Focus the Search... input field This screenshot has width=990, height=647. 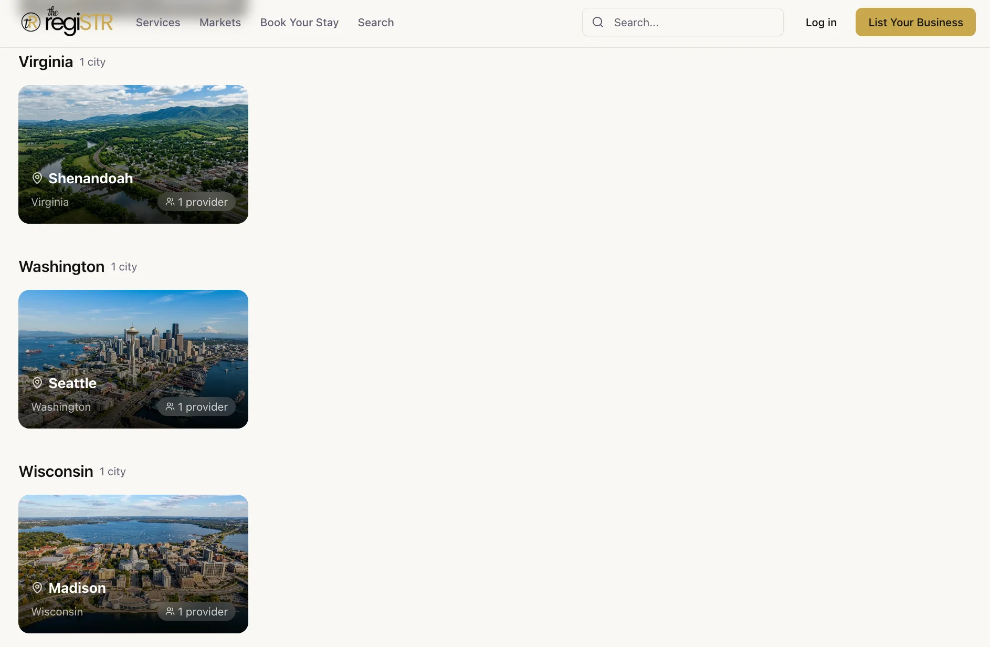click(682, 22)
